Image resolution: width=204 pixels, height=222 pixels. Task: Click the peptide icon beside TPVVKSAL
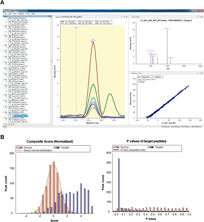(10, 64)
